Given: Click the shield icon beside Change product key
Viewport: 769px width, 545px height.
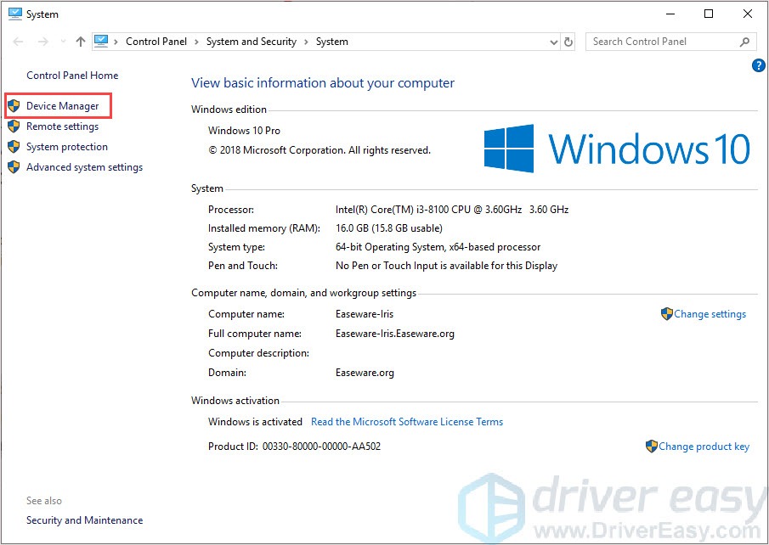Looking at the screenshot, I should click(x=651, y=447).
